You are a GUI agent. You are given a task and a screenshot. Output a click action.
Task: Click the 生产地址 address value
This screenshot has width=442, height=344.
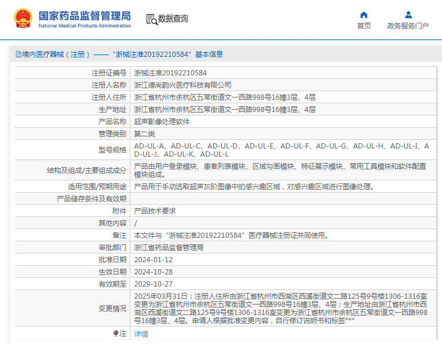pos(225,110)
